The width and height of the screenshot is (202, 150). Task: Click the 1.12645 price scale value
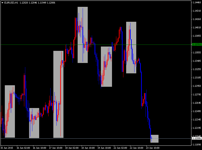click(x=197, y=103)
